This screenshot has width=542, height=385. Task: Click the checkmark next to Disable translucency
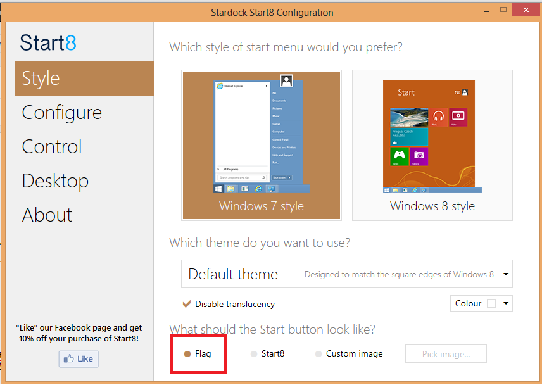[187, 304]
